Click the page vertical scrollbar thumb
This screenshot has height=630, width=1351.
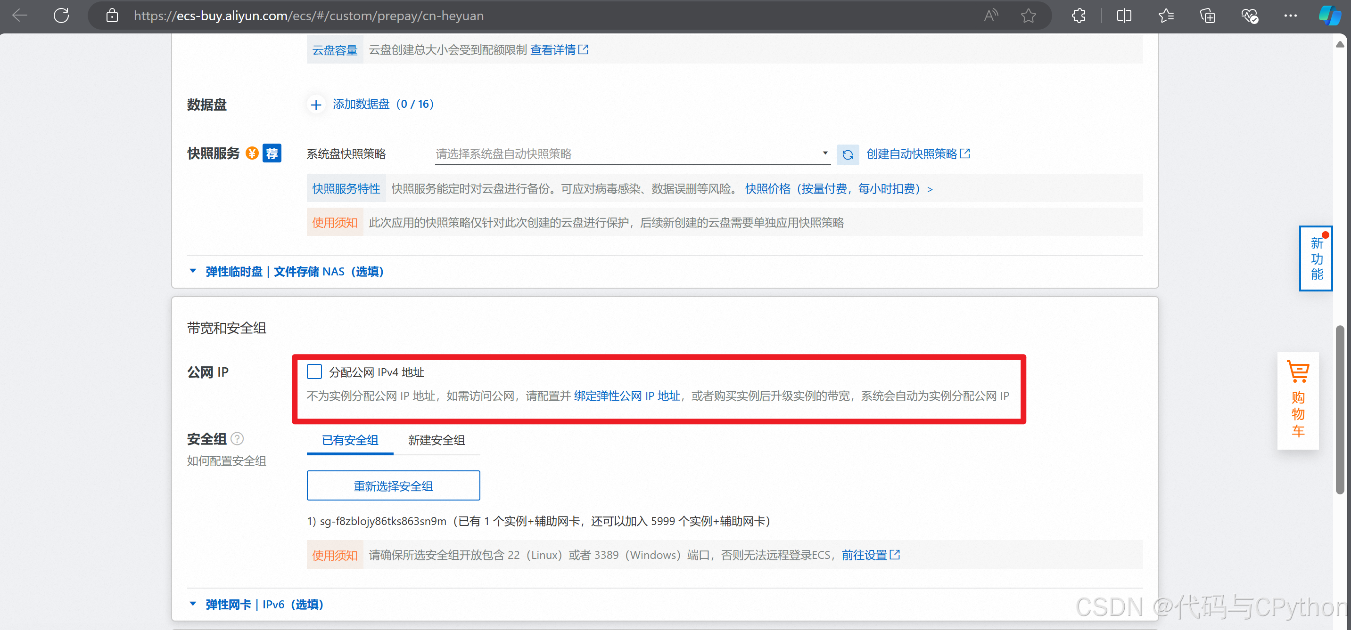point(1340,410)
